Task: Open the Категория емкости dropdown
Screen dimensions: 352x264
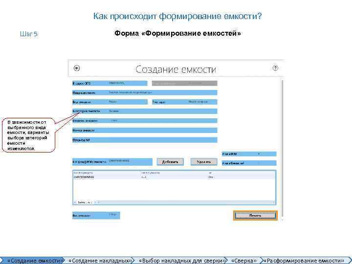Action: point(145,111)
